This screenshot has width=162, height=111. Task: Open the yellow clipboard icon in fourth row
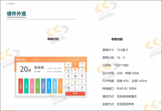(x=68, y=82)
